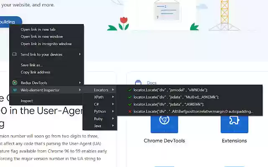Select locator with jsdata MuIEvd;_;A9KEMk
The image size is (268, 167).
tap(190, 97)
